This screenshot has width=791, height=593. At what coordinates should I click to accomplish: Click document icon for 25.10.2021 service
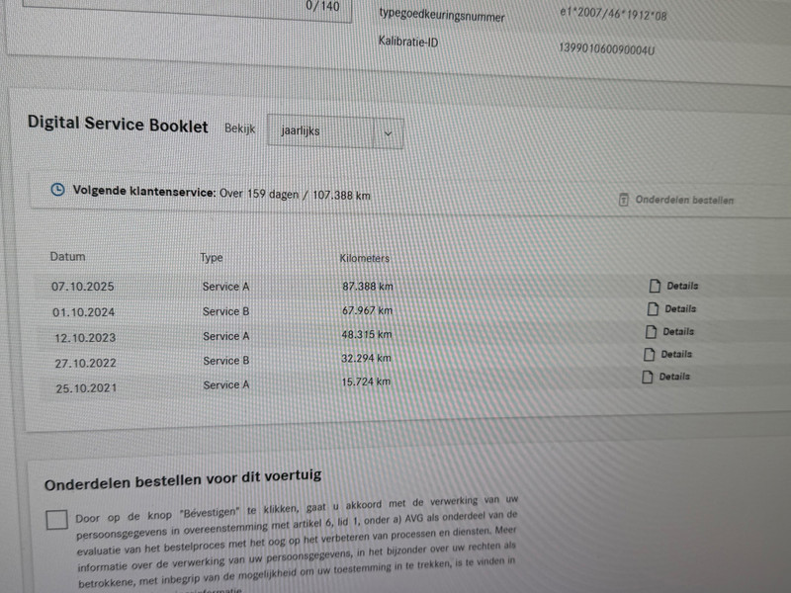tap(647, 377)
